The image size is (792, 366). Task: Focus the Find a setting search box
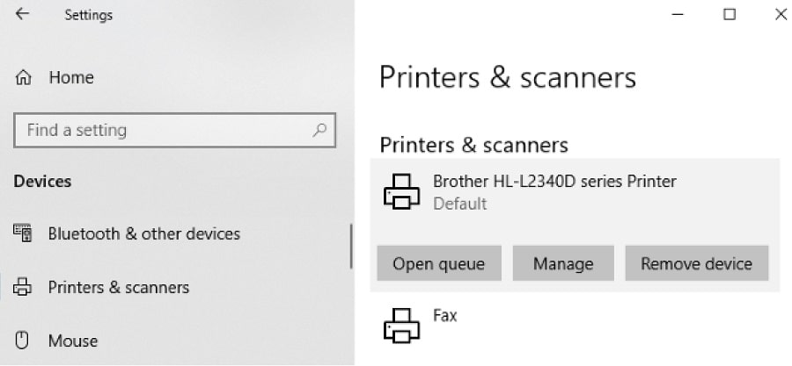[175, 131]
